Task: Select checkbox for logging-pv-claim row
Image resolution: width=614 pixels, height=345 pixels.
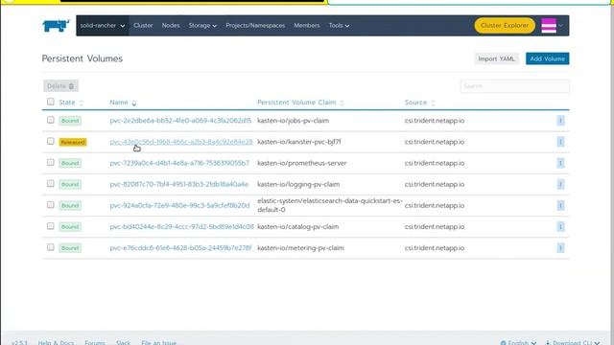Action: pyautogui.click(x=51, y=183)
